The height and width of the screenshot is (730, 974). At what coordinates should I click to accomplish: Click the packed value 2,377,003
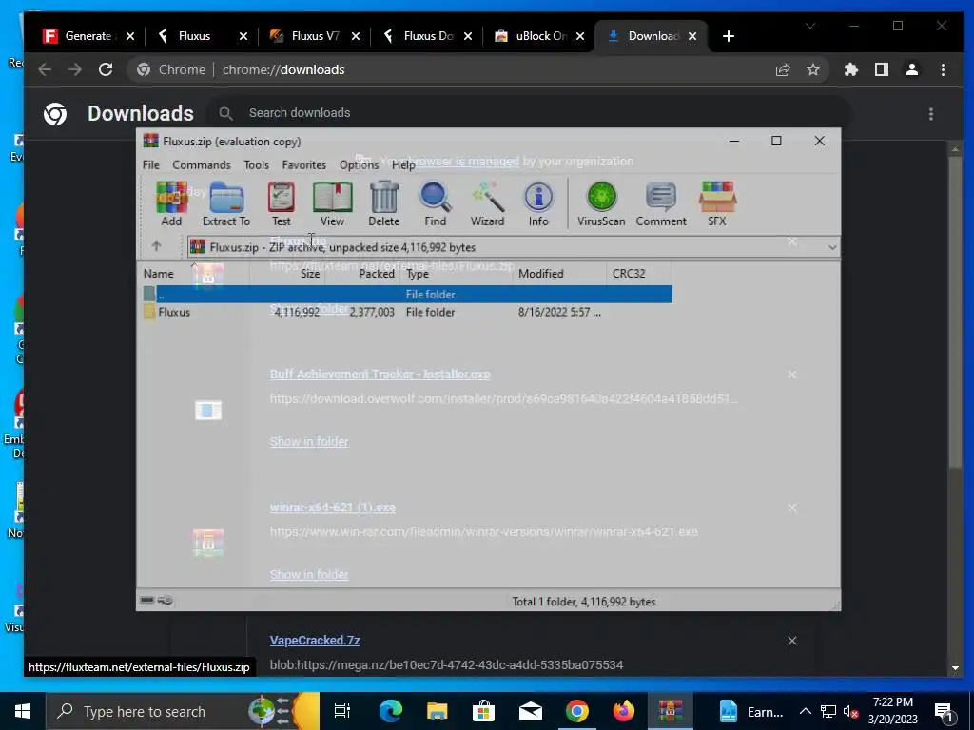[x=372, y=312]
